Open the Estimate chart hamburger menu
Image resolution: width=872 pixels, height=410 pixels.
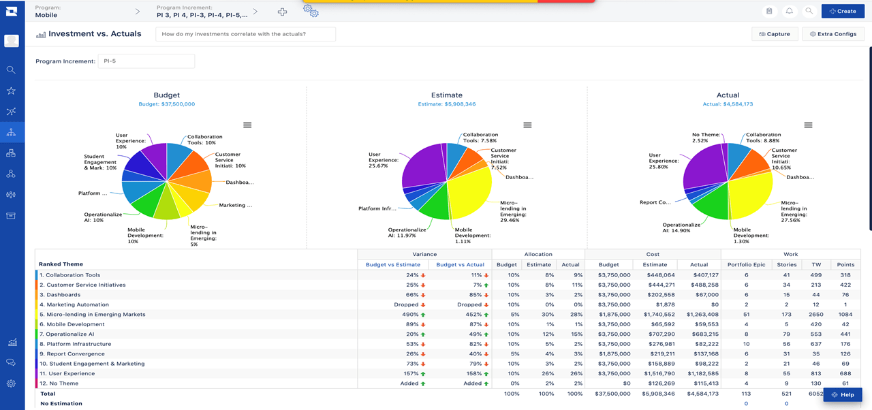tap(527, 125)
